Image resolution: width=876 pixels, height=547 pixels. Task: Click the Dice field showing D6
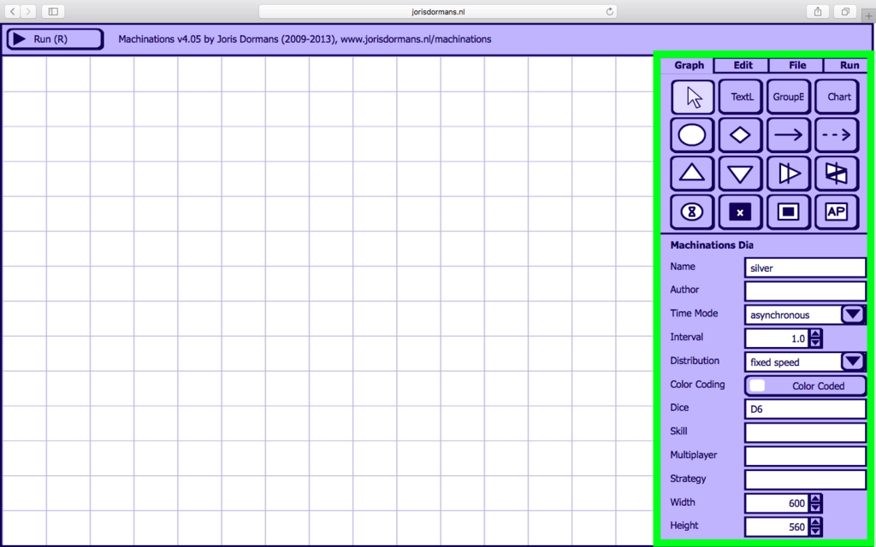click(806, 409)
